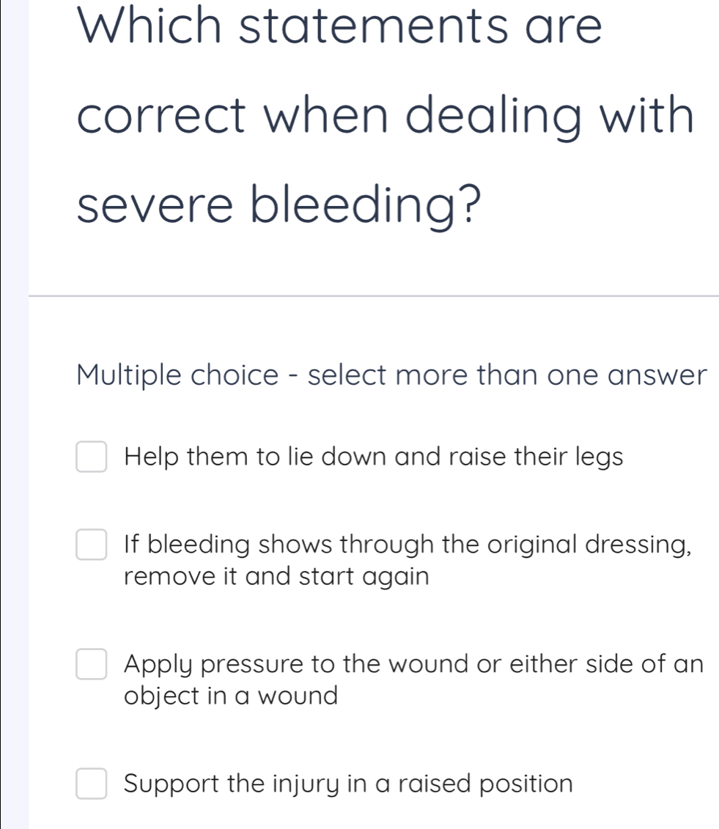The image size is (719, 829).
Task: Select the "Support the injury" checkbox
Action: pos(92,784)
